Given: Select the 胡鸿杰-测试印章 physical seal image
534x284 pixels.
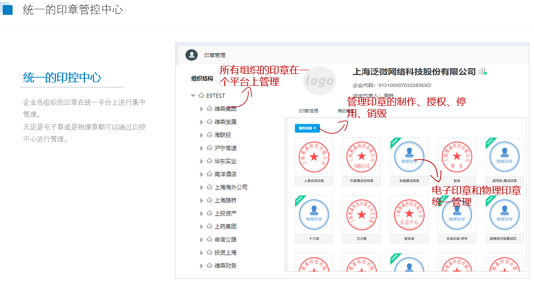Looking at the screenshot, I should point(504,157).
